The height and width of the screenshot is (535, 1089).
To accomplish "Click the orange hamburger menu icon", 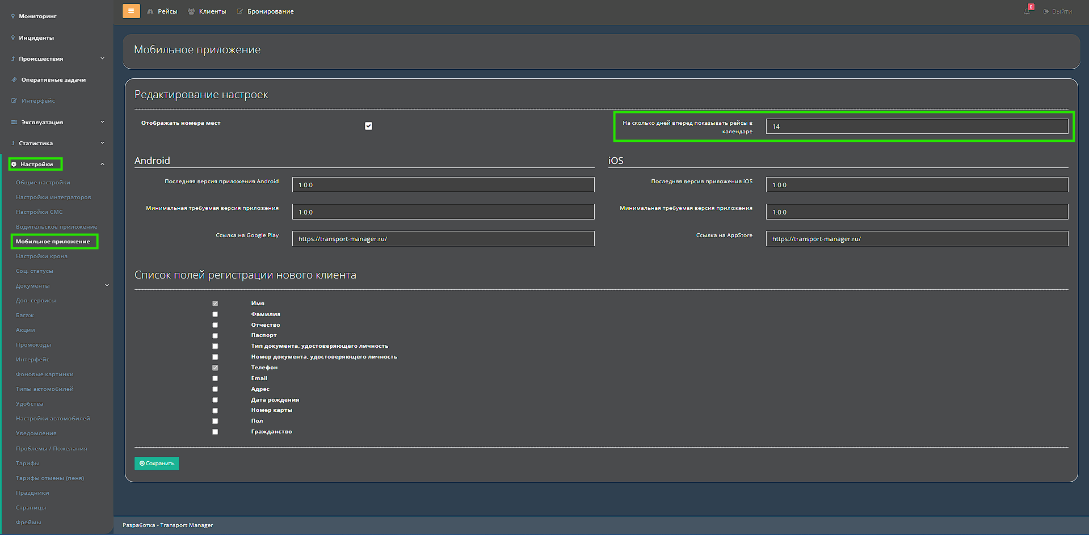I will (131, 11).
